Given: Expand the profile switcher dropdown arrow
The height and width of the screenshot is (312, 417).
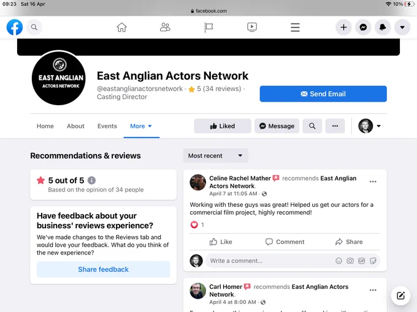Looking at the screenshot, I should point(379,126).
